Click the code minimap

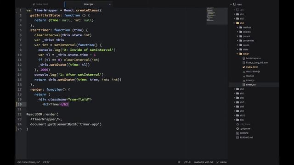coord(217,16)
